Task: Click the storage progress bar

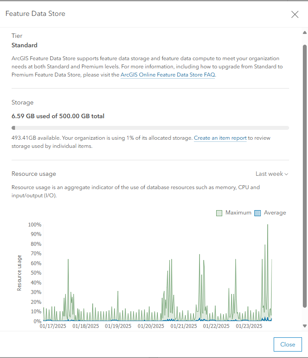Action: pos(150,128)
